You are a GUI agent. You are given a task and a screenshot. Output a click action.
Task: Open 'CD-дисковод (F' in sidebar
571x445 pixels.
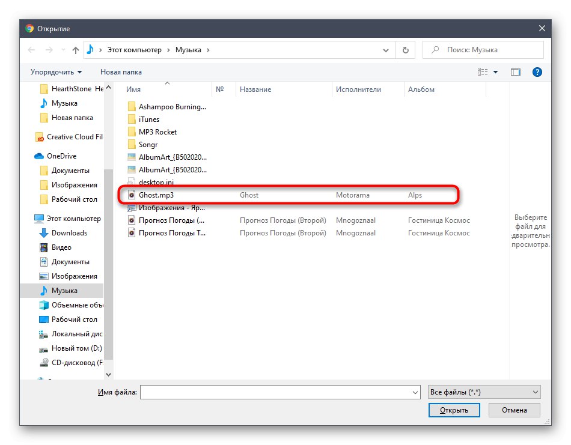click(x=71, y=363)
